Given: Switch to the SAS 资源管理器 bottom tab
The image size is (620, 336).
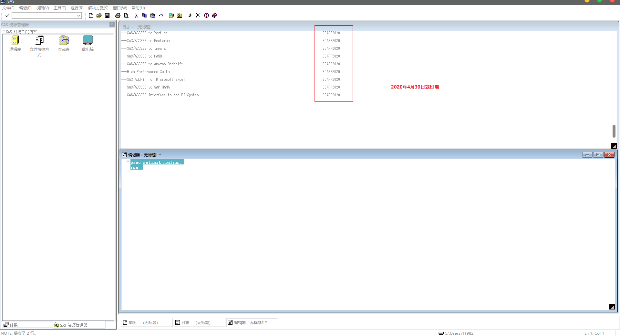Looking at the screenshot, I should tap(79, 325).
